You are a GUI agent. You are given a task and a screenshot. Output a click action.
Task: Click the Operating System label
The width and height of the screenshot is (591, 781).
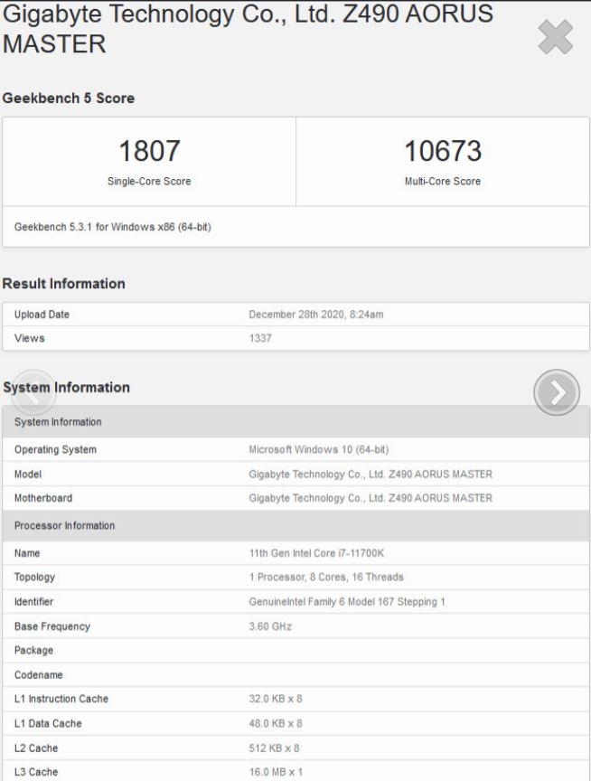[55, 450]
